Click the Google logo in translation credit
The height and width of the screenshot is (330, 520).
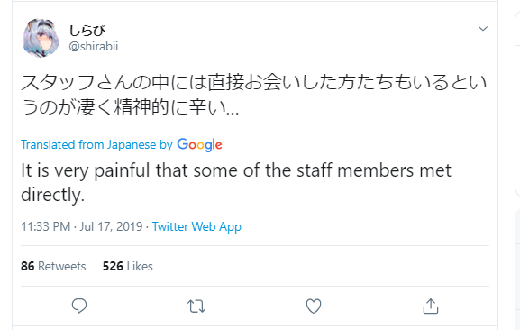[200, 145]
